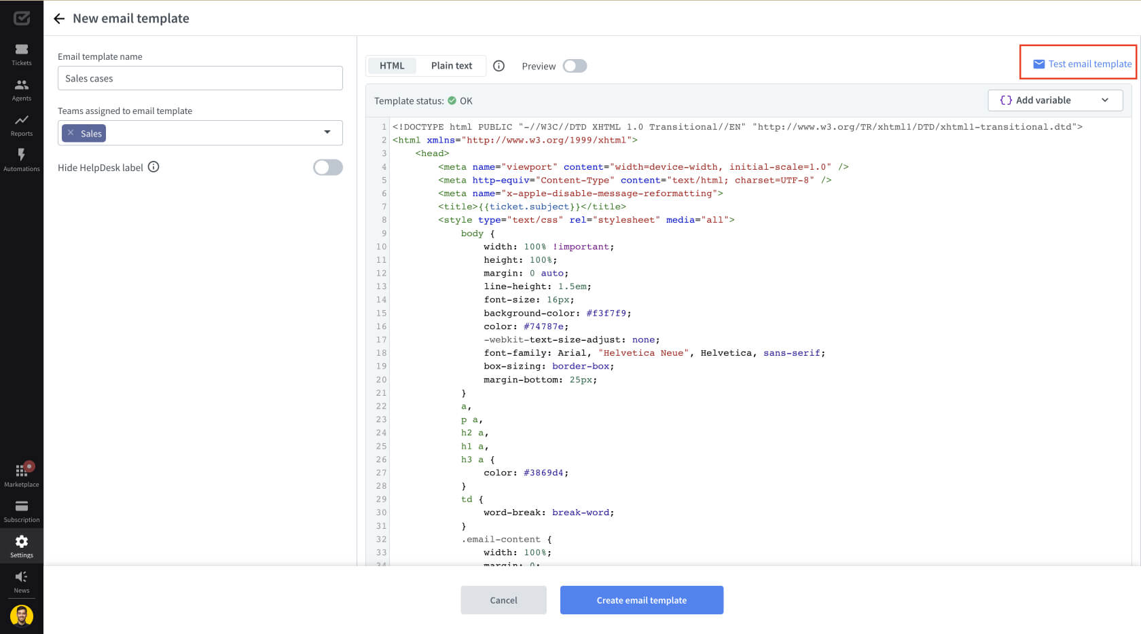Open the Marketplace section
This screenshot has height=634, width=1141.
(22, 475)
